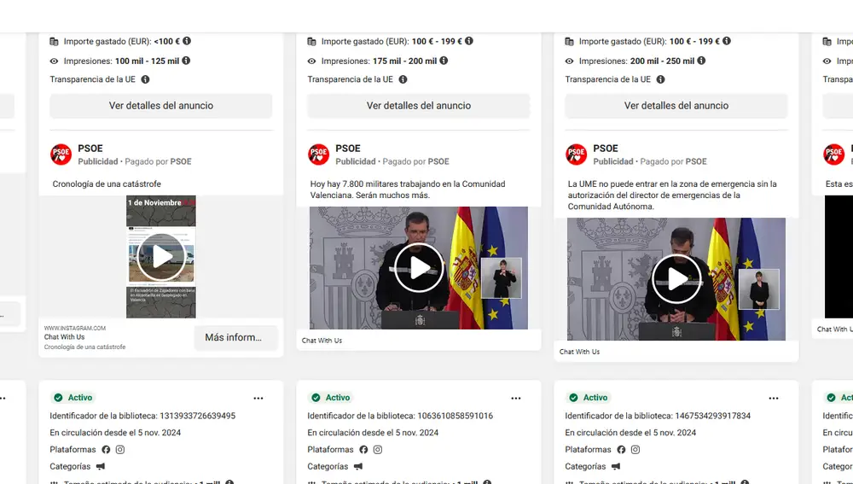Screen dimensions: 853x484
Task: Click info icon next to '175 mil - 200 mil' impressions
Action: 444,61
